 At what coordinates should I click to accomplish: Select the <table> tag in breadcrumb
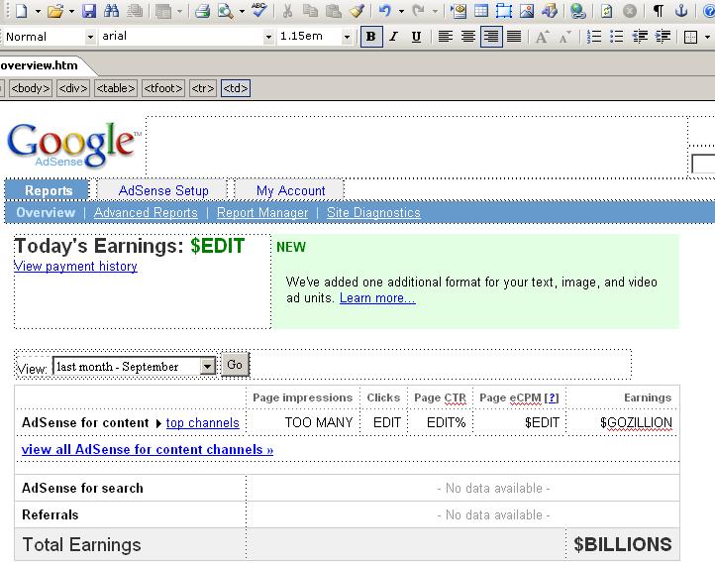click(x=116, y=88)
